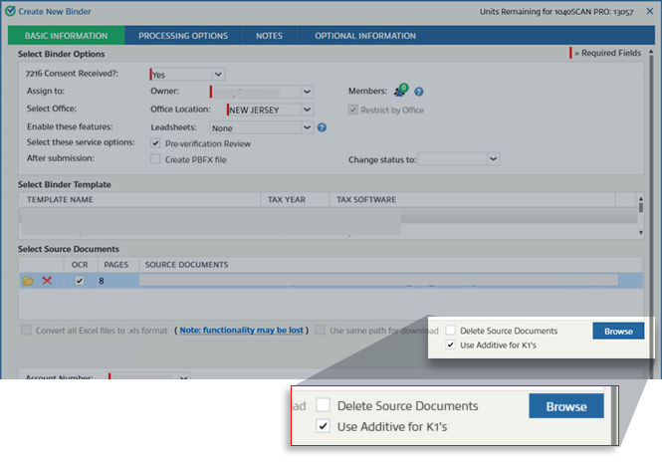Toggle OCR checkbox for 8-page document
This screenshot has height=464, width=662.
[x=80, y=281]
